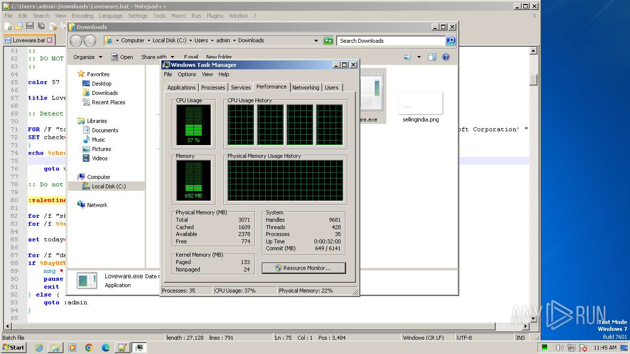Open Task Manager File menu
Screen dimensions: 630x354
click(168, 74)
